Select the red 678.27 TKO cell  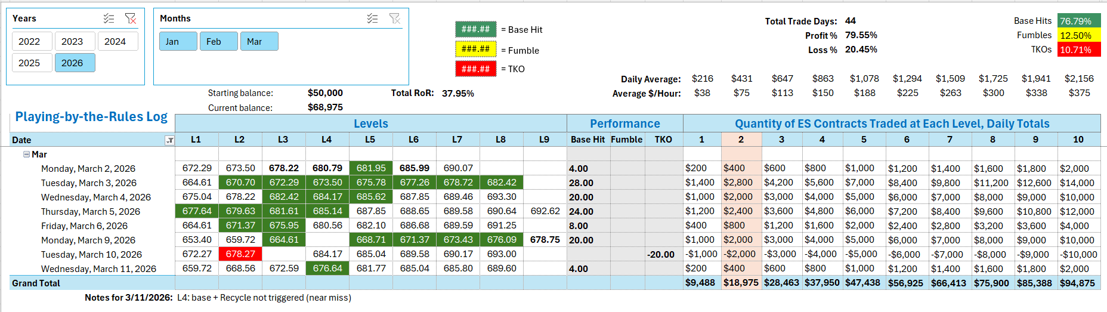240,254
